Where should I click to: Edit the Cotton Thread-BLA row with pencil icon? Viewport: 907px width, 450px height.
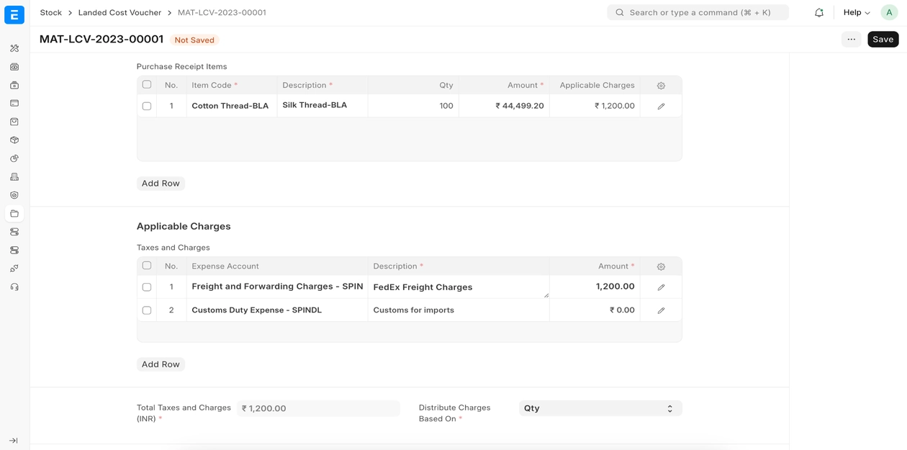tap(661, 106)
